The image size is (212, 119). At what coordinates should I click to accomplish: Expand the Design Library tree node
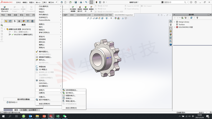click(174, 22)
